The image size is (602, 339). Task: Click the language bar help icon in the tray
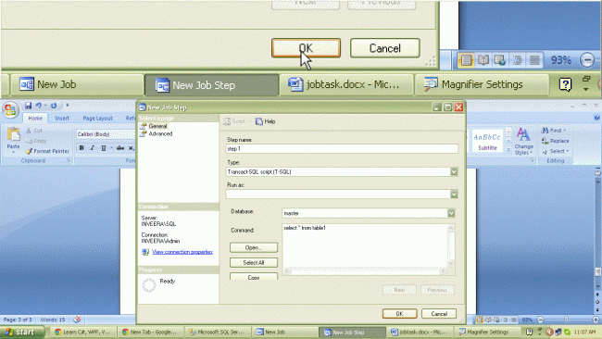coord(529,332)
